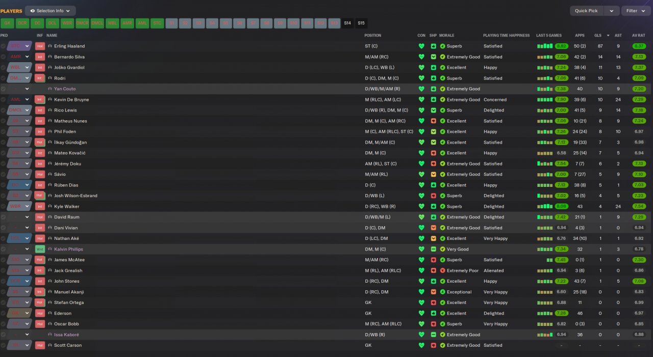
Task: Open Kalvin Phillips's position selector dropdown
Action: [x=19, y=249]
